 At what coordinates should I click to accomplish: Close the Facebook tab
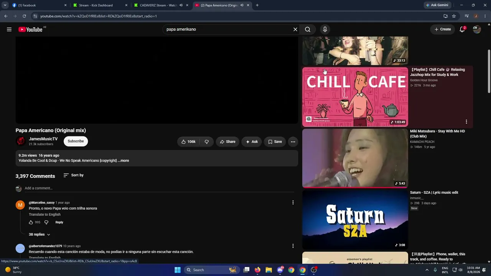click(65, 5)
